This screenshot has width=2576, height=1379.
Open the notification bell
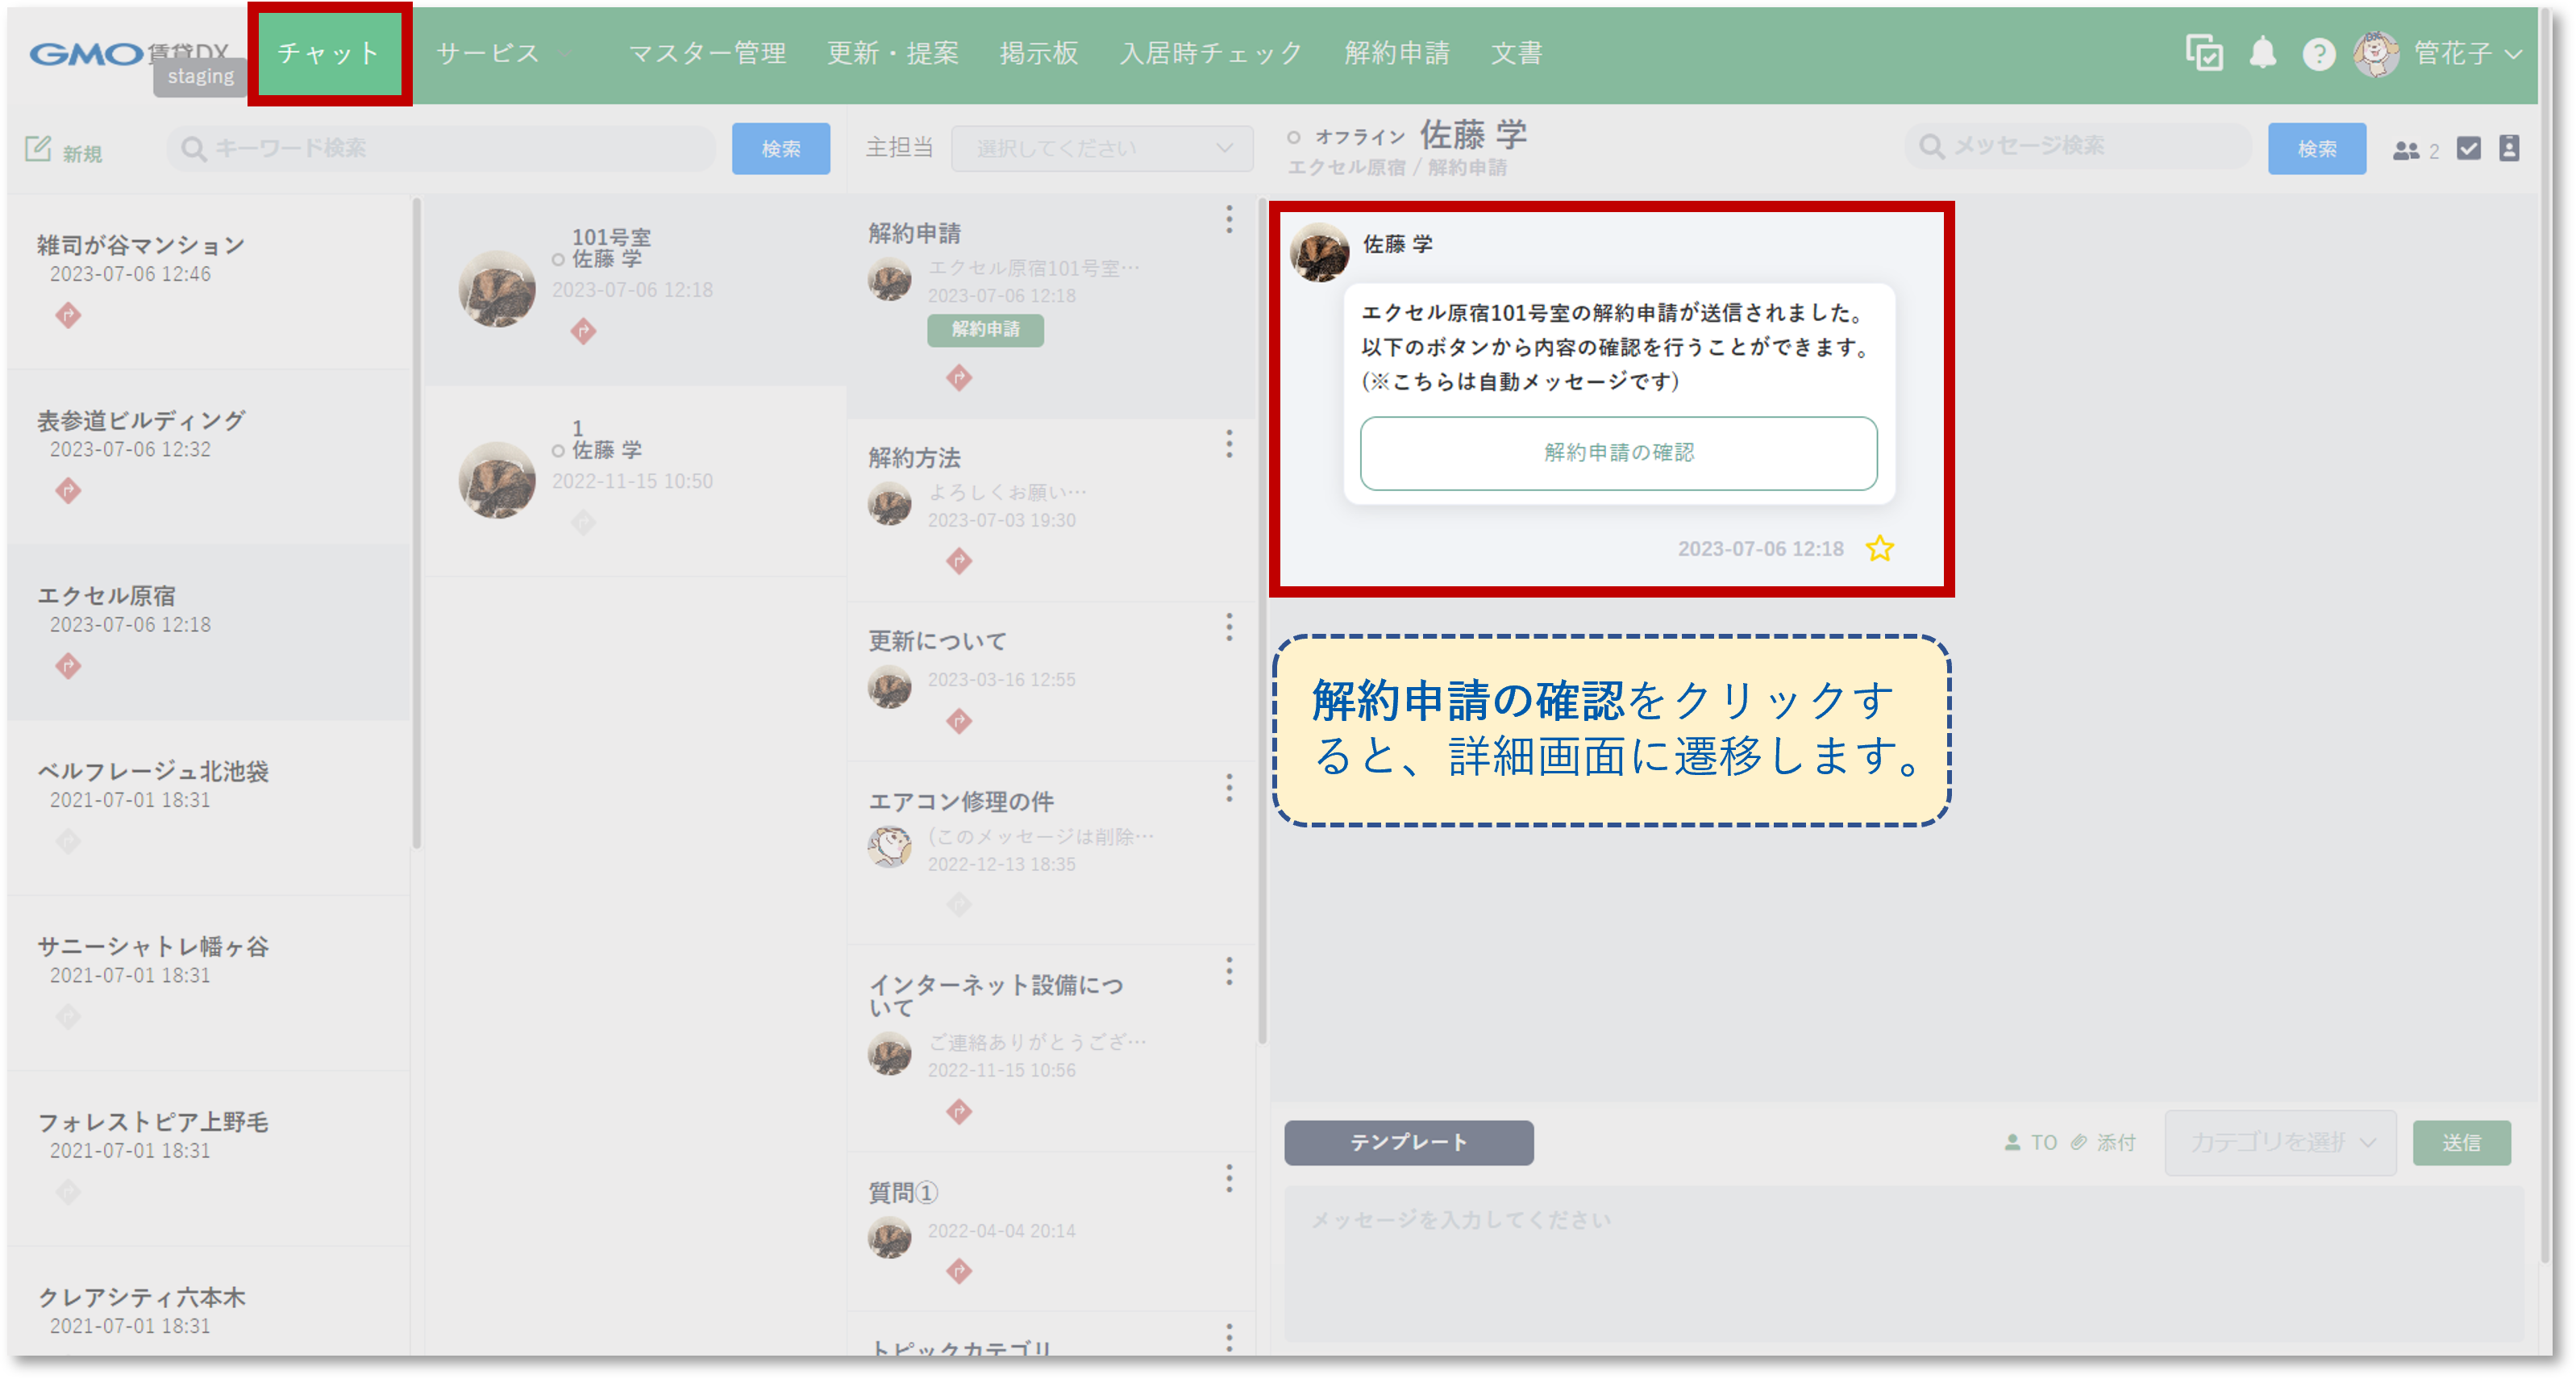pyautogui.click(x=2264, y=55)
